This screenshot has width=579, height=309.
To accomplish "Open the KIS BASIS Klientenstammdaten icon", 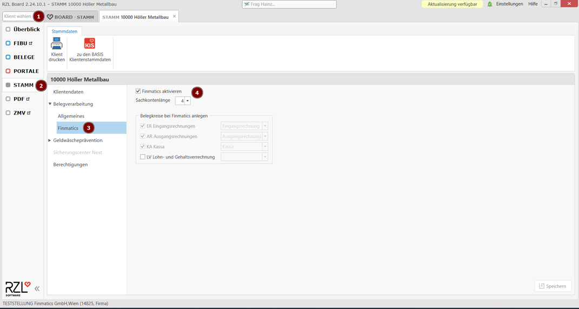I will 90,44.
